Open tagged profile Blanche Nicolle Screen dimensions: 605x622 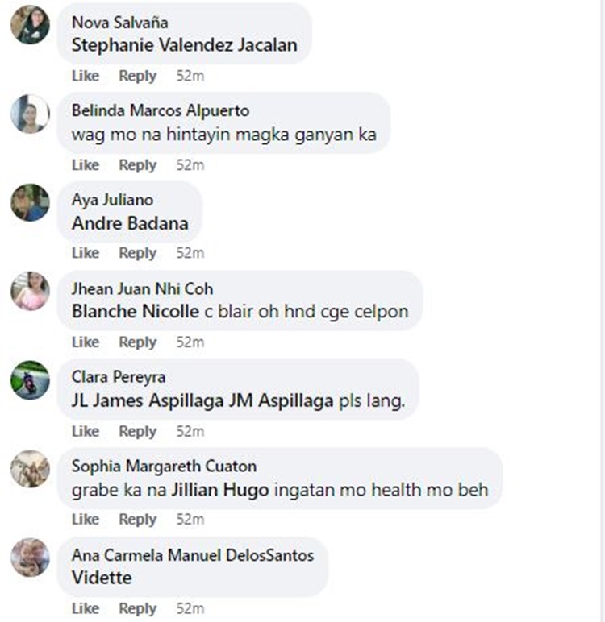[136, 311]
